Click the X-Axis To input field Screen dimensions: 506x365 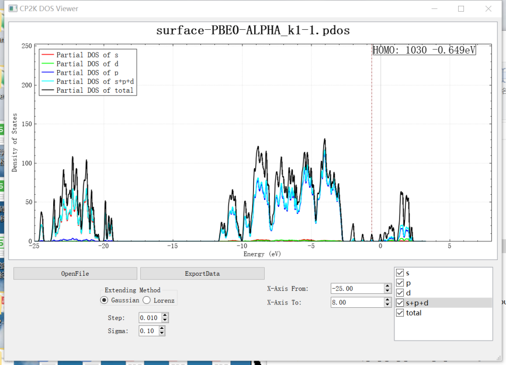357,303
